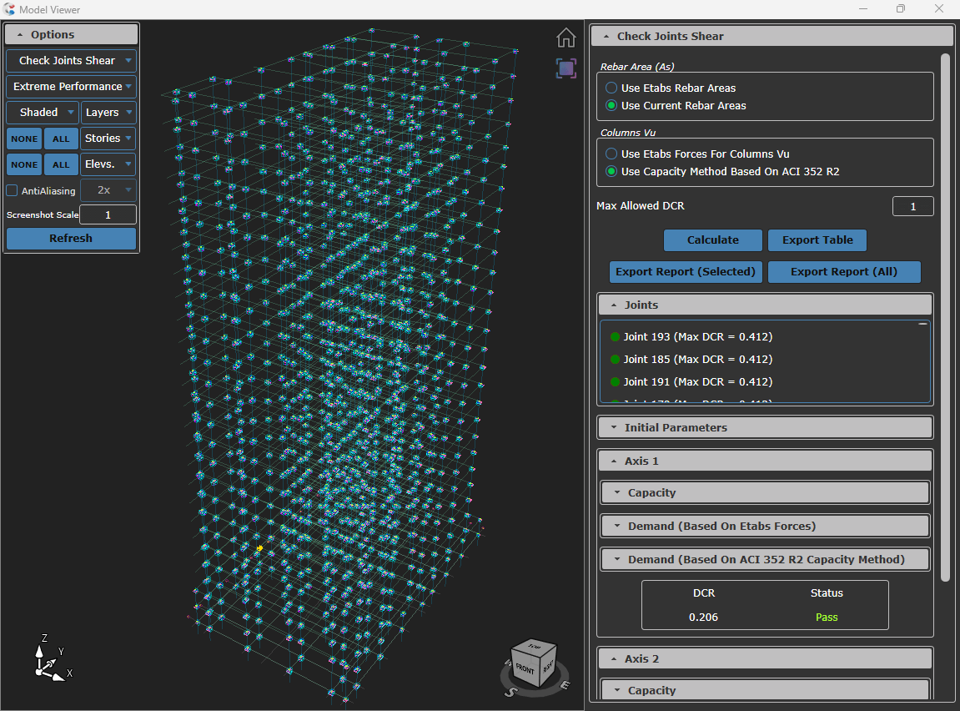Click the fit-to-view frame icon below Home
This screenshot has width=960, height=711.
point(566,68)
